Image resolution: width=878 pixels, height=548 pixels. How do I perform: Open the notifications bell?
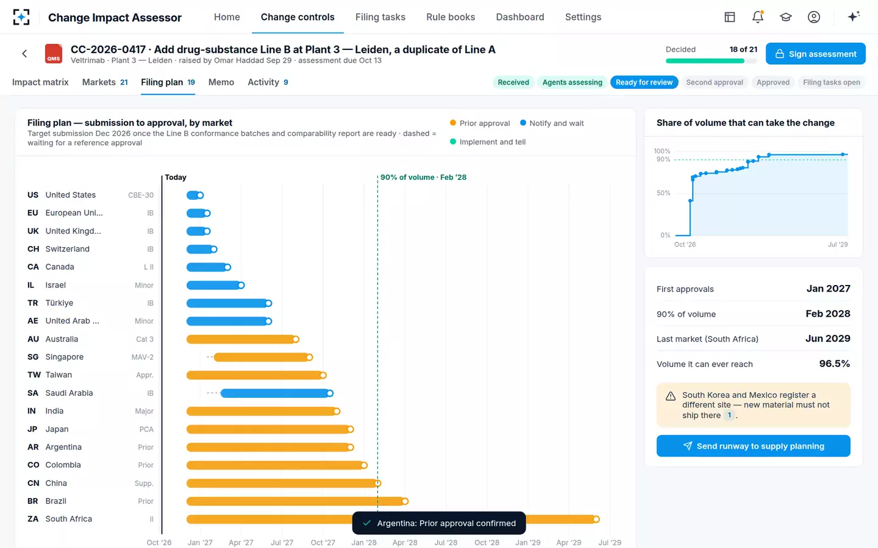758,17
